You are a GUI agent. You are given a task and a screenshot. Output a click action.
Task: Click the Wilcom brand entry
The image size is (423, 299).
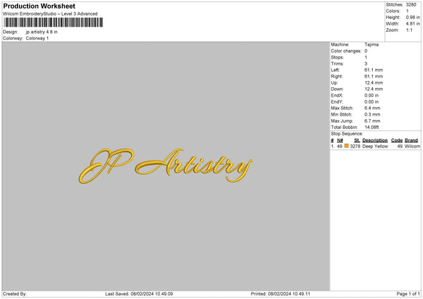coord(412,146)
